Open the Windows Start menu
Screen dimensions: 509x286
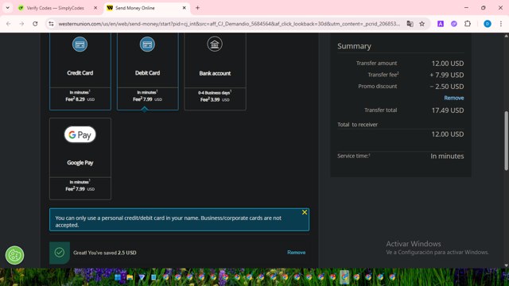tap(118, 277)
